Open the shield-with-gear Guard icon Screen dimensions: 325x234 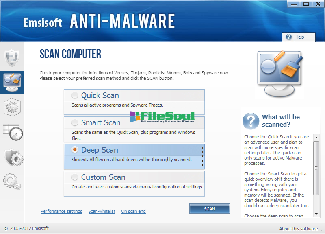click(x=13, y=157)
